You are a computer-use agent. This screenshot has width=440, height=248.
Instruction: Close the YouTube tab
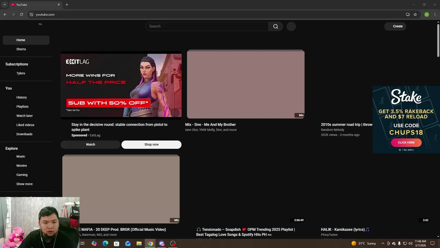click(58, 4)
